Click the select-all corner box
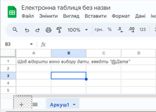 coord(8,53)
